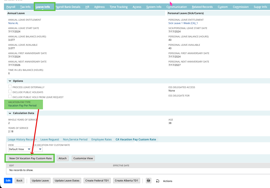Open the None AL entitlement link
Screen dimensions: 270x188
pyautogui.click(x=13, y=23)
